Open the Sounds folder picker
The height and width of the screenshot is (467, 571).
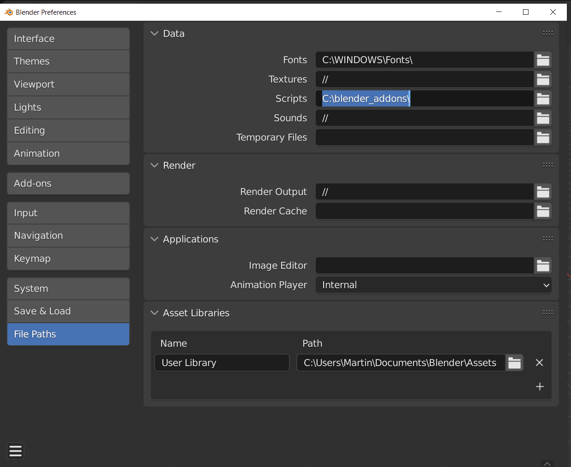(x=543, y=118)
